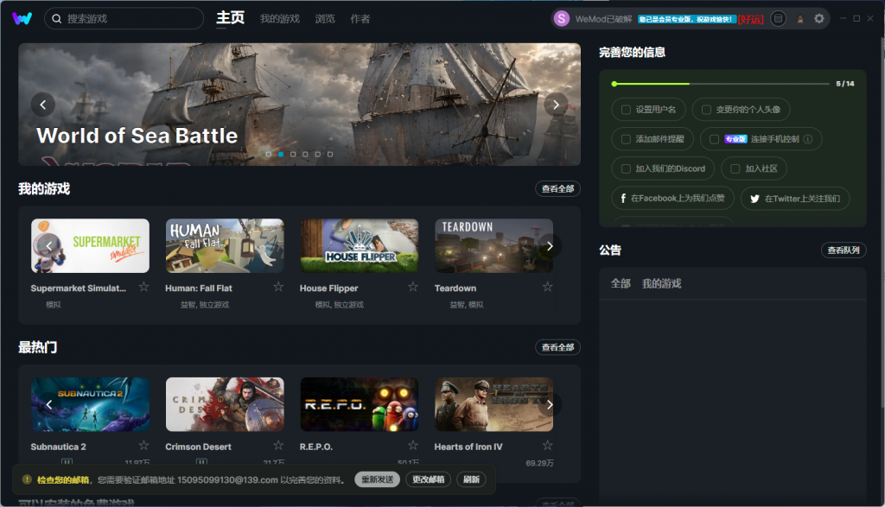Viewport: 885px width, 507px height.
Task: Advance banner with right arrow
Action: [x=556, y=105]
